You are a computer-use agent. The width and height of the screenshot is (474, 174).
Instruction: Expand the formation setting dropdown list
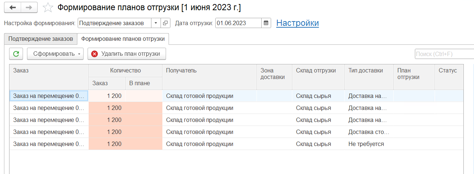pyautogui.click(x=156, y=23)
